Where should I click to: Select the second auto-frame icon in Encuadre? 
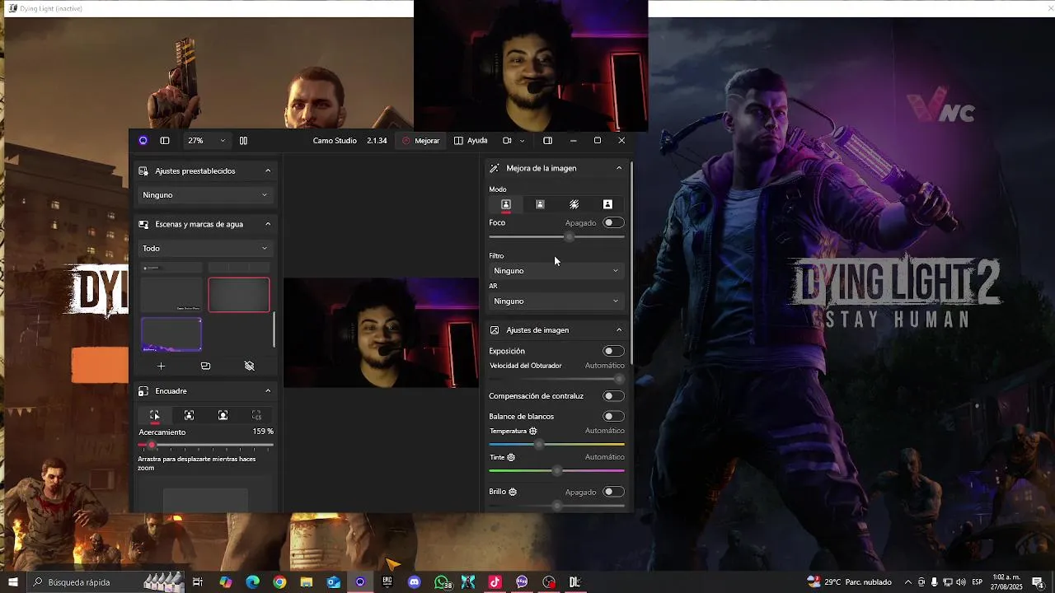coord(189,415)
